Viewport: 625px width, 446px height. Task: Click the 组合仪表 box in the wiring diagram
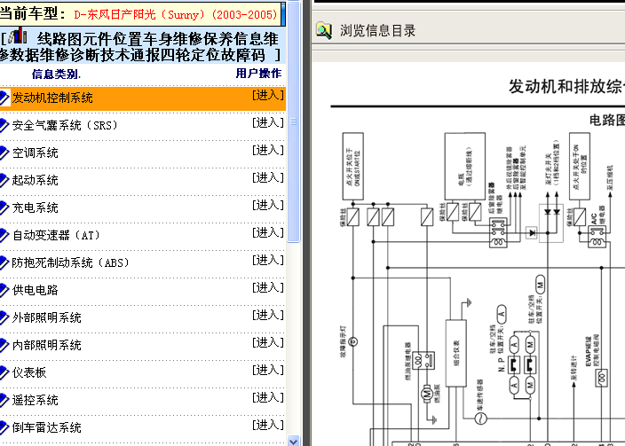click(x=456, y=353)
